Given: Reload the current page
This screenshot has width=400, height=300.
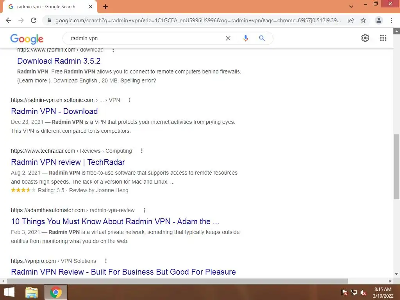Looking at the screenshot, I should [x=34, y=20].
